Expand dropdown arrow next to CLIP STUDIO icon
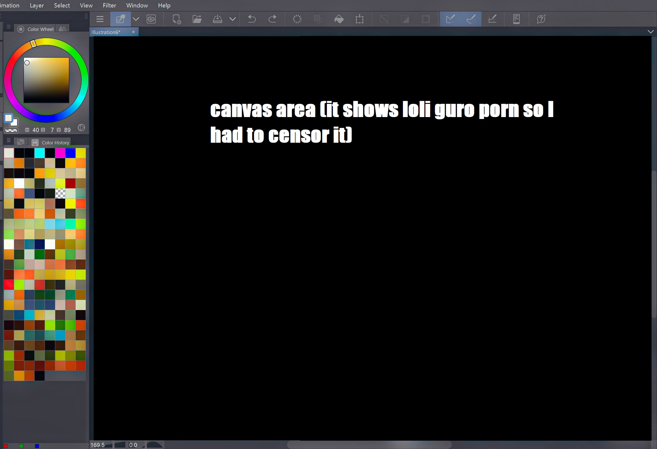The height and width of the screenshot is (449, 657). point(136,19)
